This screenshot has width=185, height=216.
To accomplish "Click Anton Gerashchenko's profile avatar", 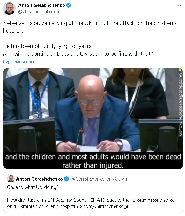I will (9, 8).
